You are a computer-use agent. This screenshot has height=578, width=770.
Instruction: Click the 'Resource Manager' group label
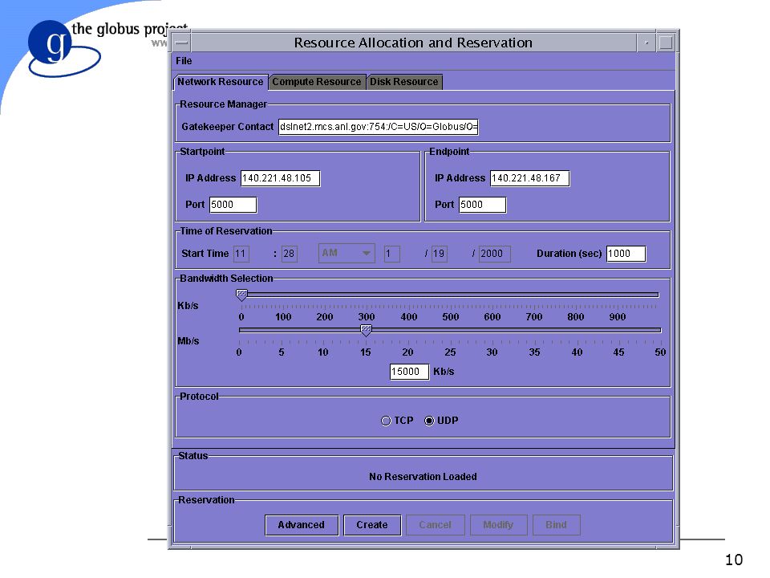[x=224, y=104]
